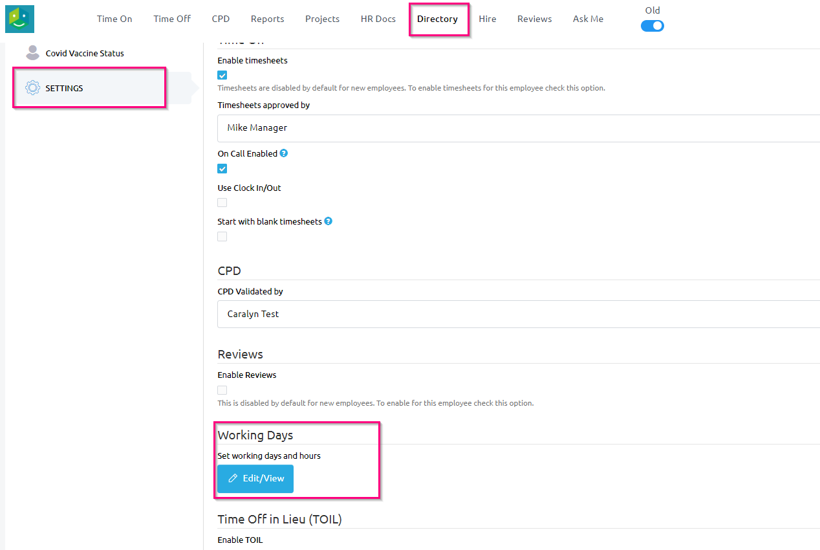The image size is (820, 550).
Task: Go to the Time Off menu
Action: [172, 19]
